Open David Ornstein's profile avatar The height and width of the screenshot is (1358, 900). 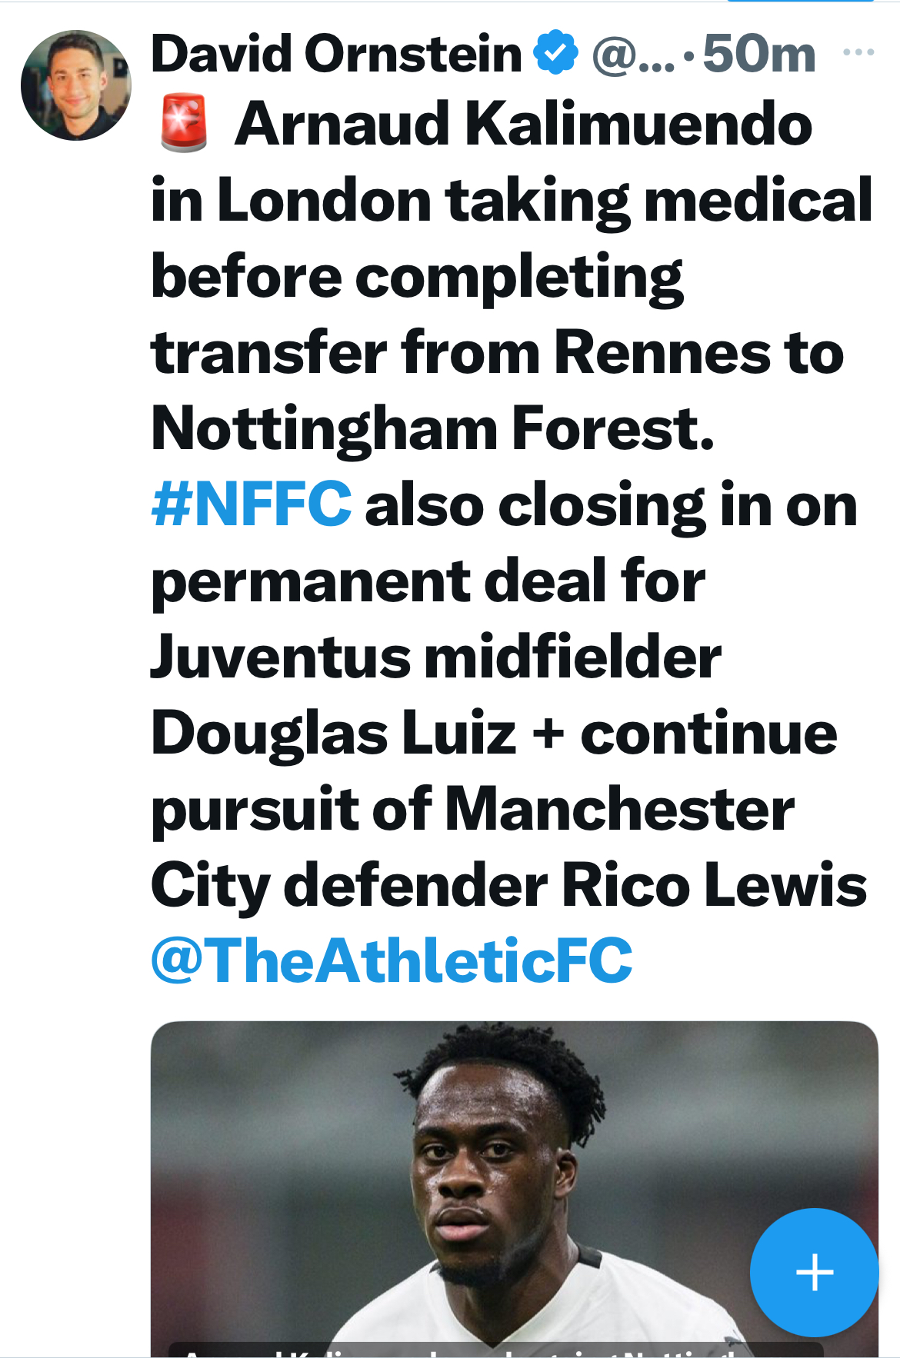click(x=75, y=85)
